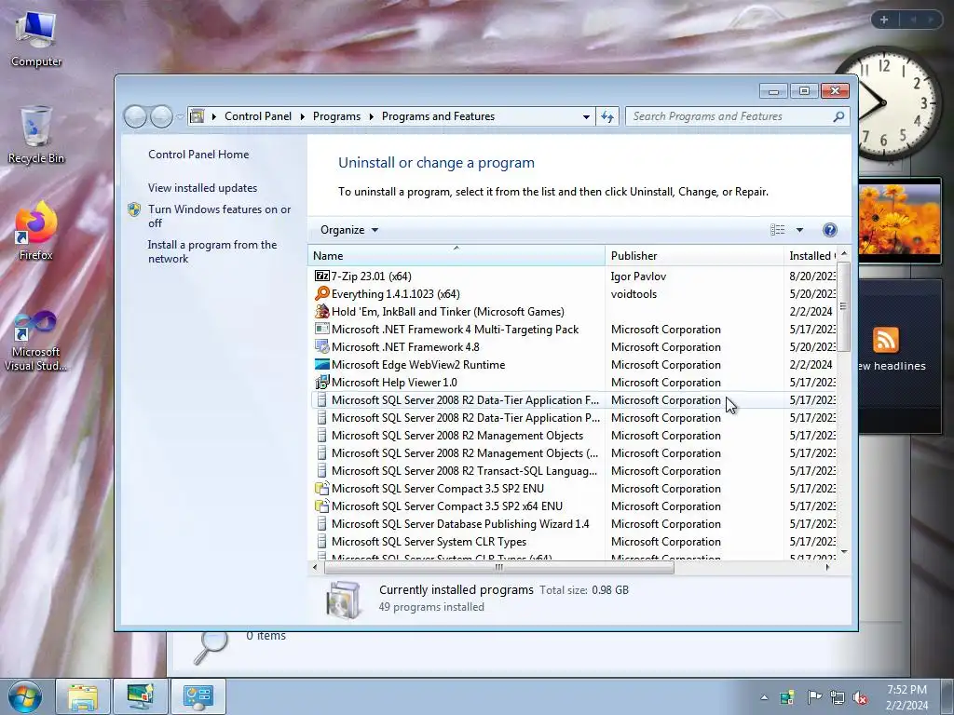The height and width of the screenshot is (715, 954).
Task: Open Windows Explorer from the taskbar
Action: (83, 696)
